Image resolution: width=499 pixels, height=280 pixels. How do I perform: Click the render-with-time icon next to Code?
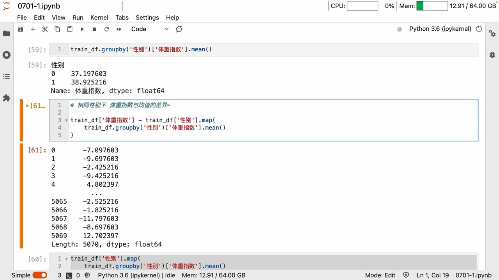tap(179, 29)
